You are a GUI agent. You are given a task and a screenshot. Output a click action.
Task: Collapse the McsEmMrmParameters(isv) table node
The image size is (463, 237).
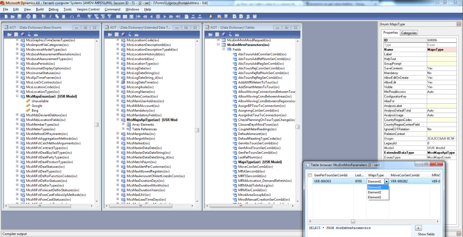(218, 45)
